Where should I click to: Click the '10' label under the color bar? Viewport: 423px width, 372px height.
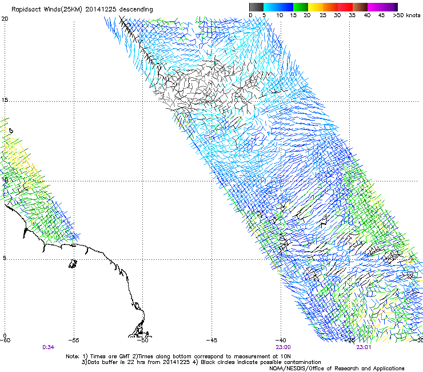click(280, 15)
